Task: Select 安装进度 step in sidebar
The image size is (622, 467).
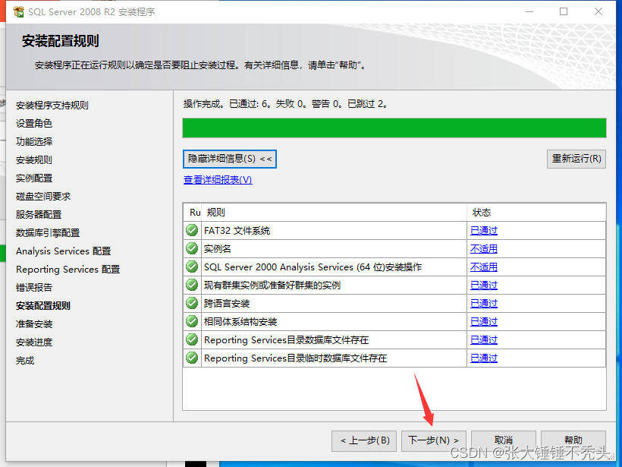Action: click(34, 342)
